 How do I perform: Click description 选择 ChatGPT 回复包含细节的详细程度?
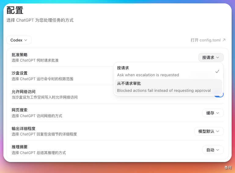click(x=44, y=134)
